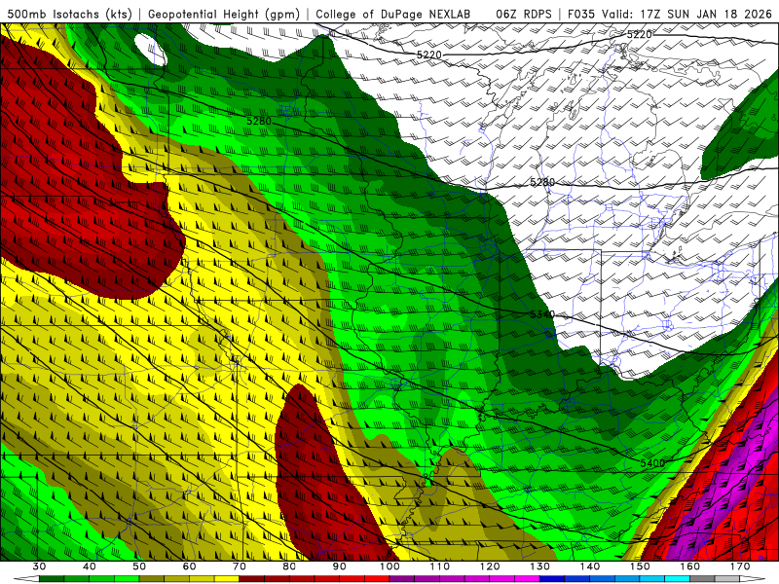Select the 'College of DuPage NEXLAB' label
This screenshot has height=584, width=779.
click(x=392, y=14)
